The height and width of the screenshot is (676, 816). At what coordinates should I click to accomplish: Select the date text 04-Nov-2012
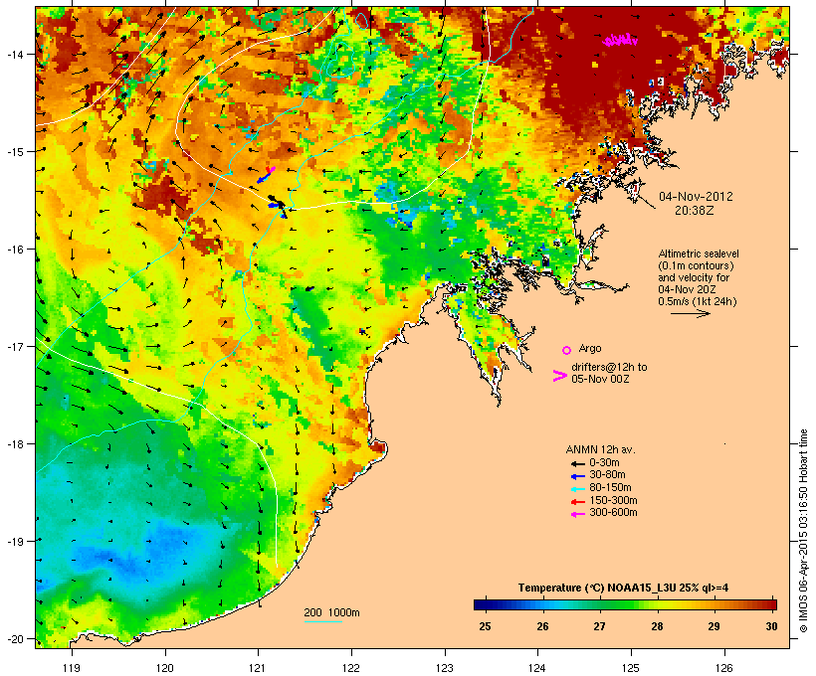[696, 197]
